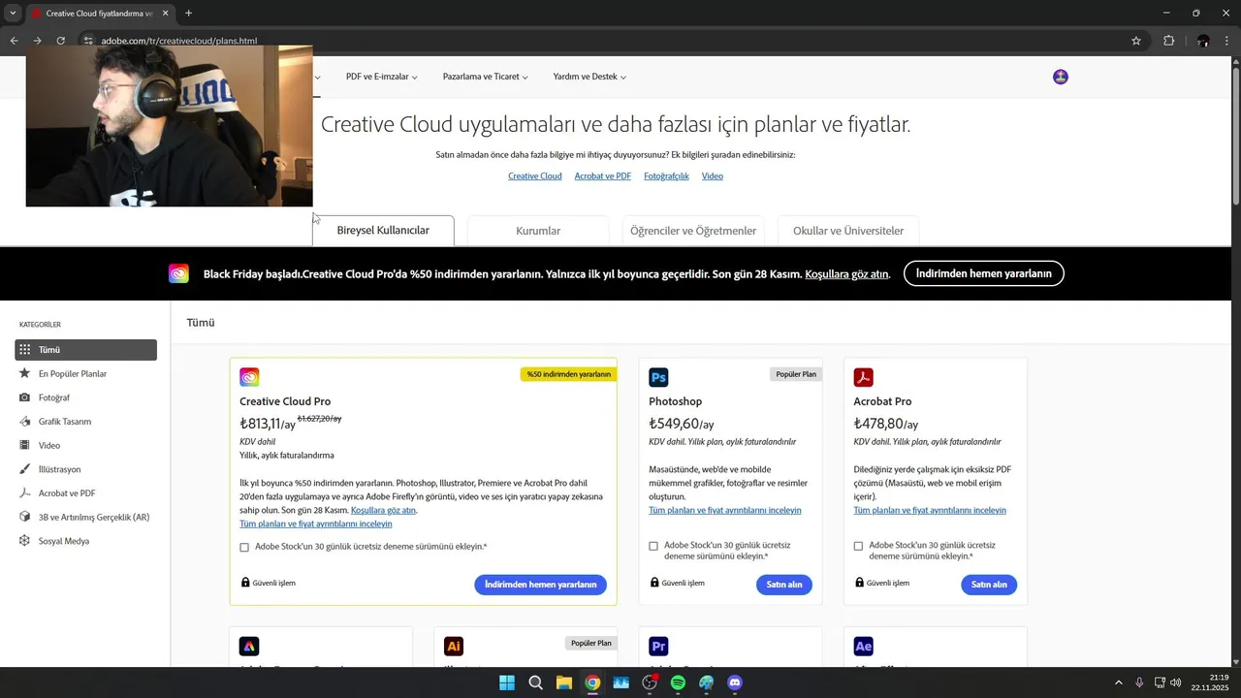Click the Photoshop Ps app icon
Screen dimensions: 1241x698
point(658,377)
